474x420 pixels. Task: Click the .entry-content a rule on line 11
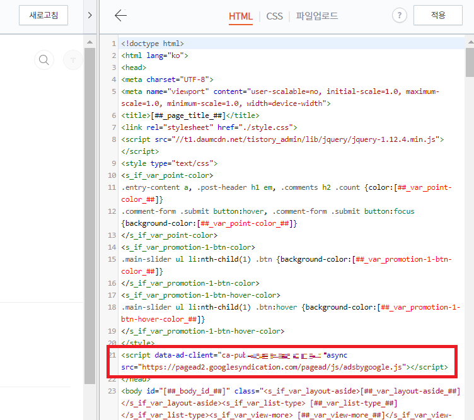point(286,193)
